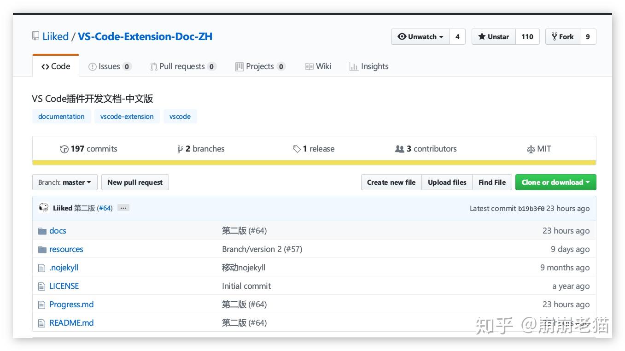625x351 pixels.
Task: Click the LICENSE file icon
Action: coord(42,286)
